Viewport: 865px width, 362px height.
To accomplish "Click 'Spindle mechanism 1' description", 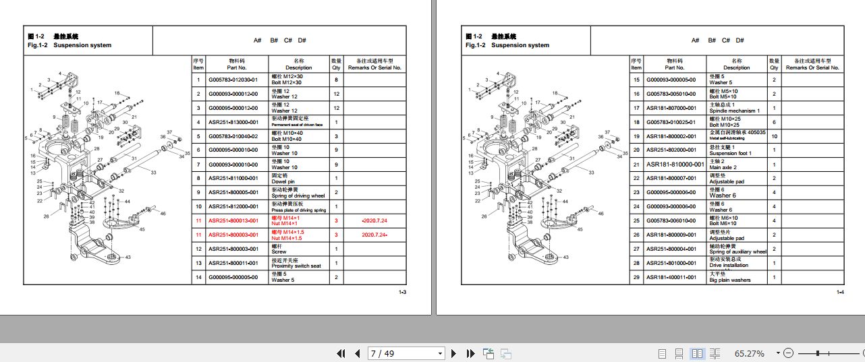I will (734, 111).
